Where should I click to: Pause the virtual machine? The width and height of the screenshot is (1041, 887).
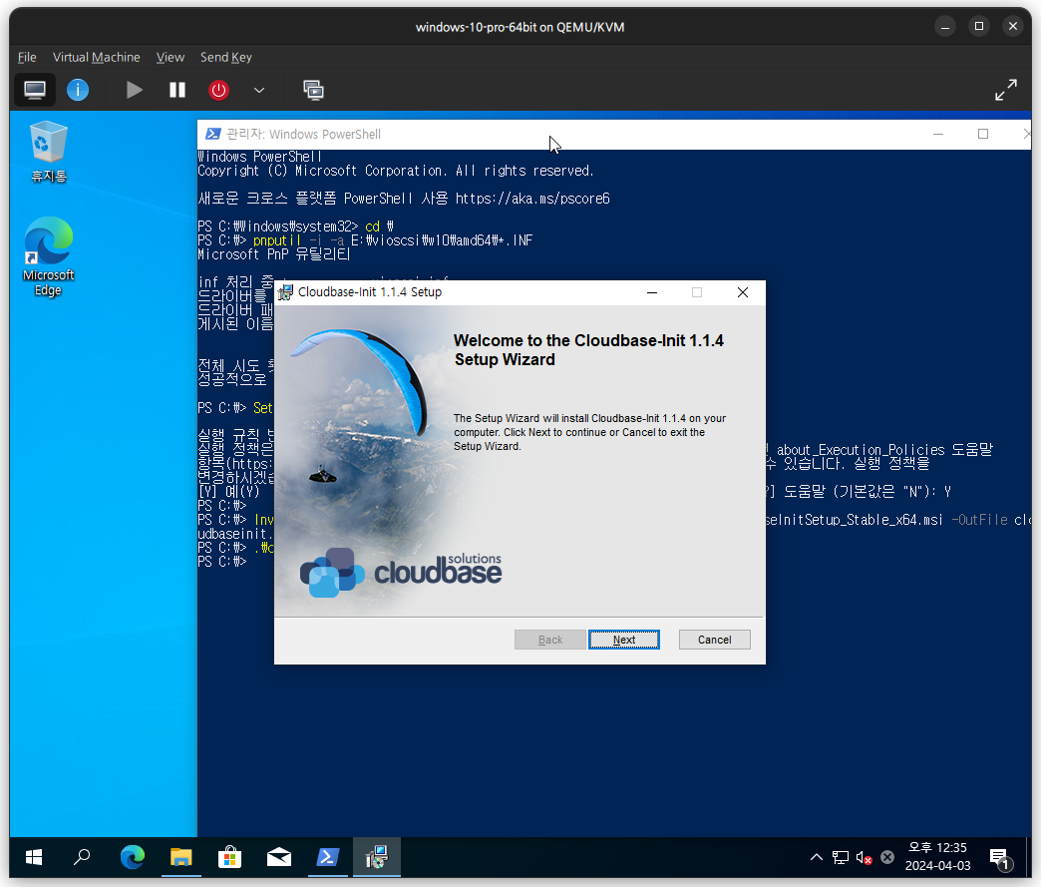pyautogui.click(x=177, y=90)
